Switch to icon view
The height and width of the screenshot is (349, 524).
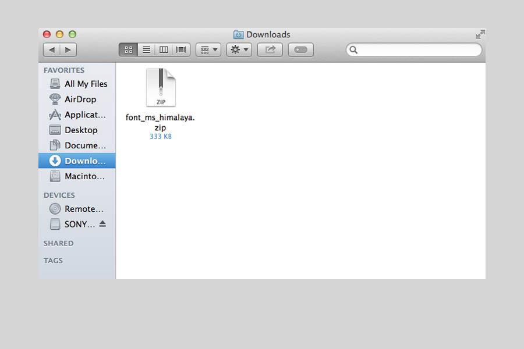click(x=128, y=50)
